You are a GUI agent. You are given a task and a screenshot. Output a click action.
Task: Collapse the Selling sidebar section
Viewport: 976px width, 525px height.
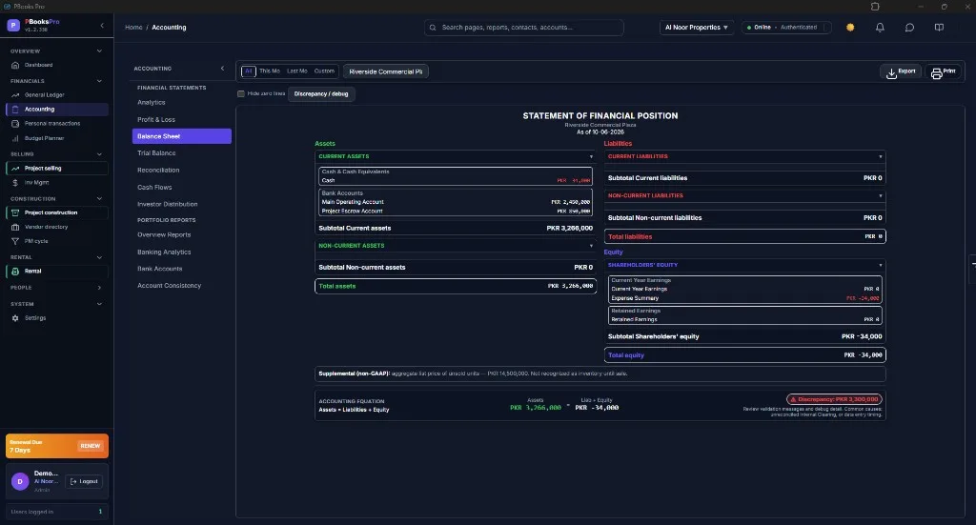pos(99,154)
